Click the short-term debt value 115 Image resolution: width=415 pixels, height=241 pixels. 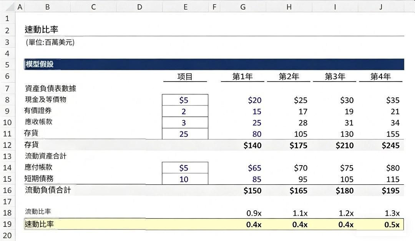[x=393, y=179]
